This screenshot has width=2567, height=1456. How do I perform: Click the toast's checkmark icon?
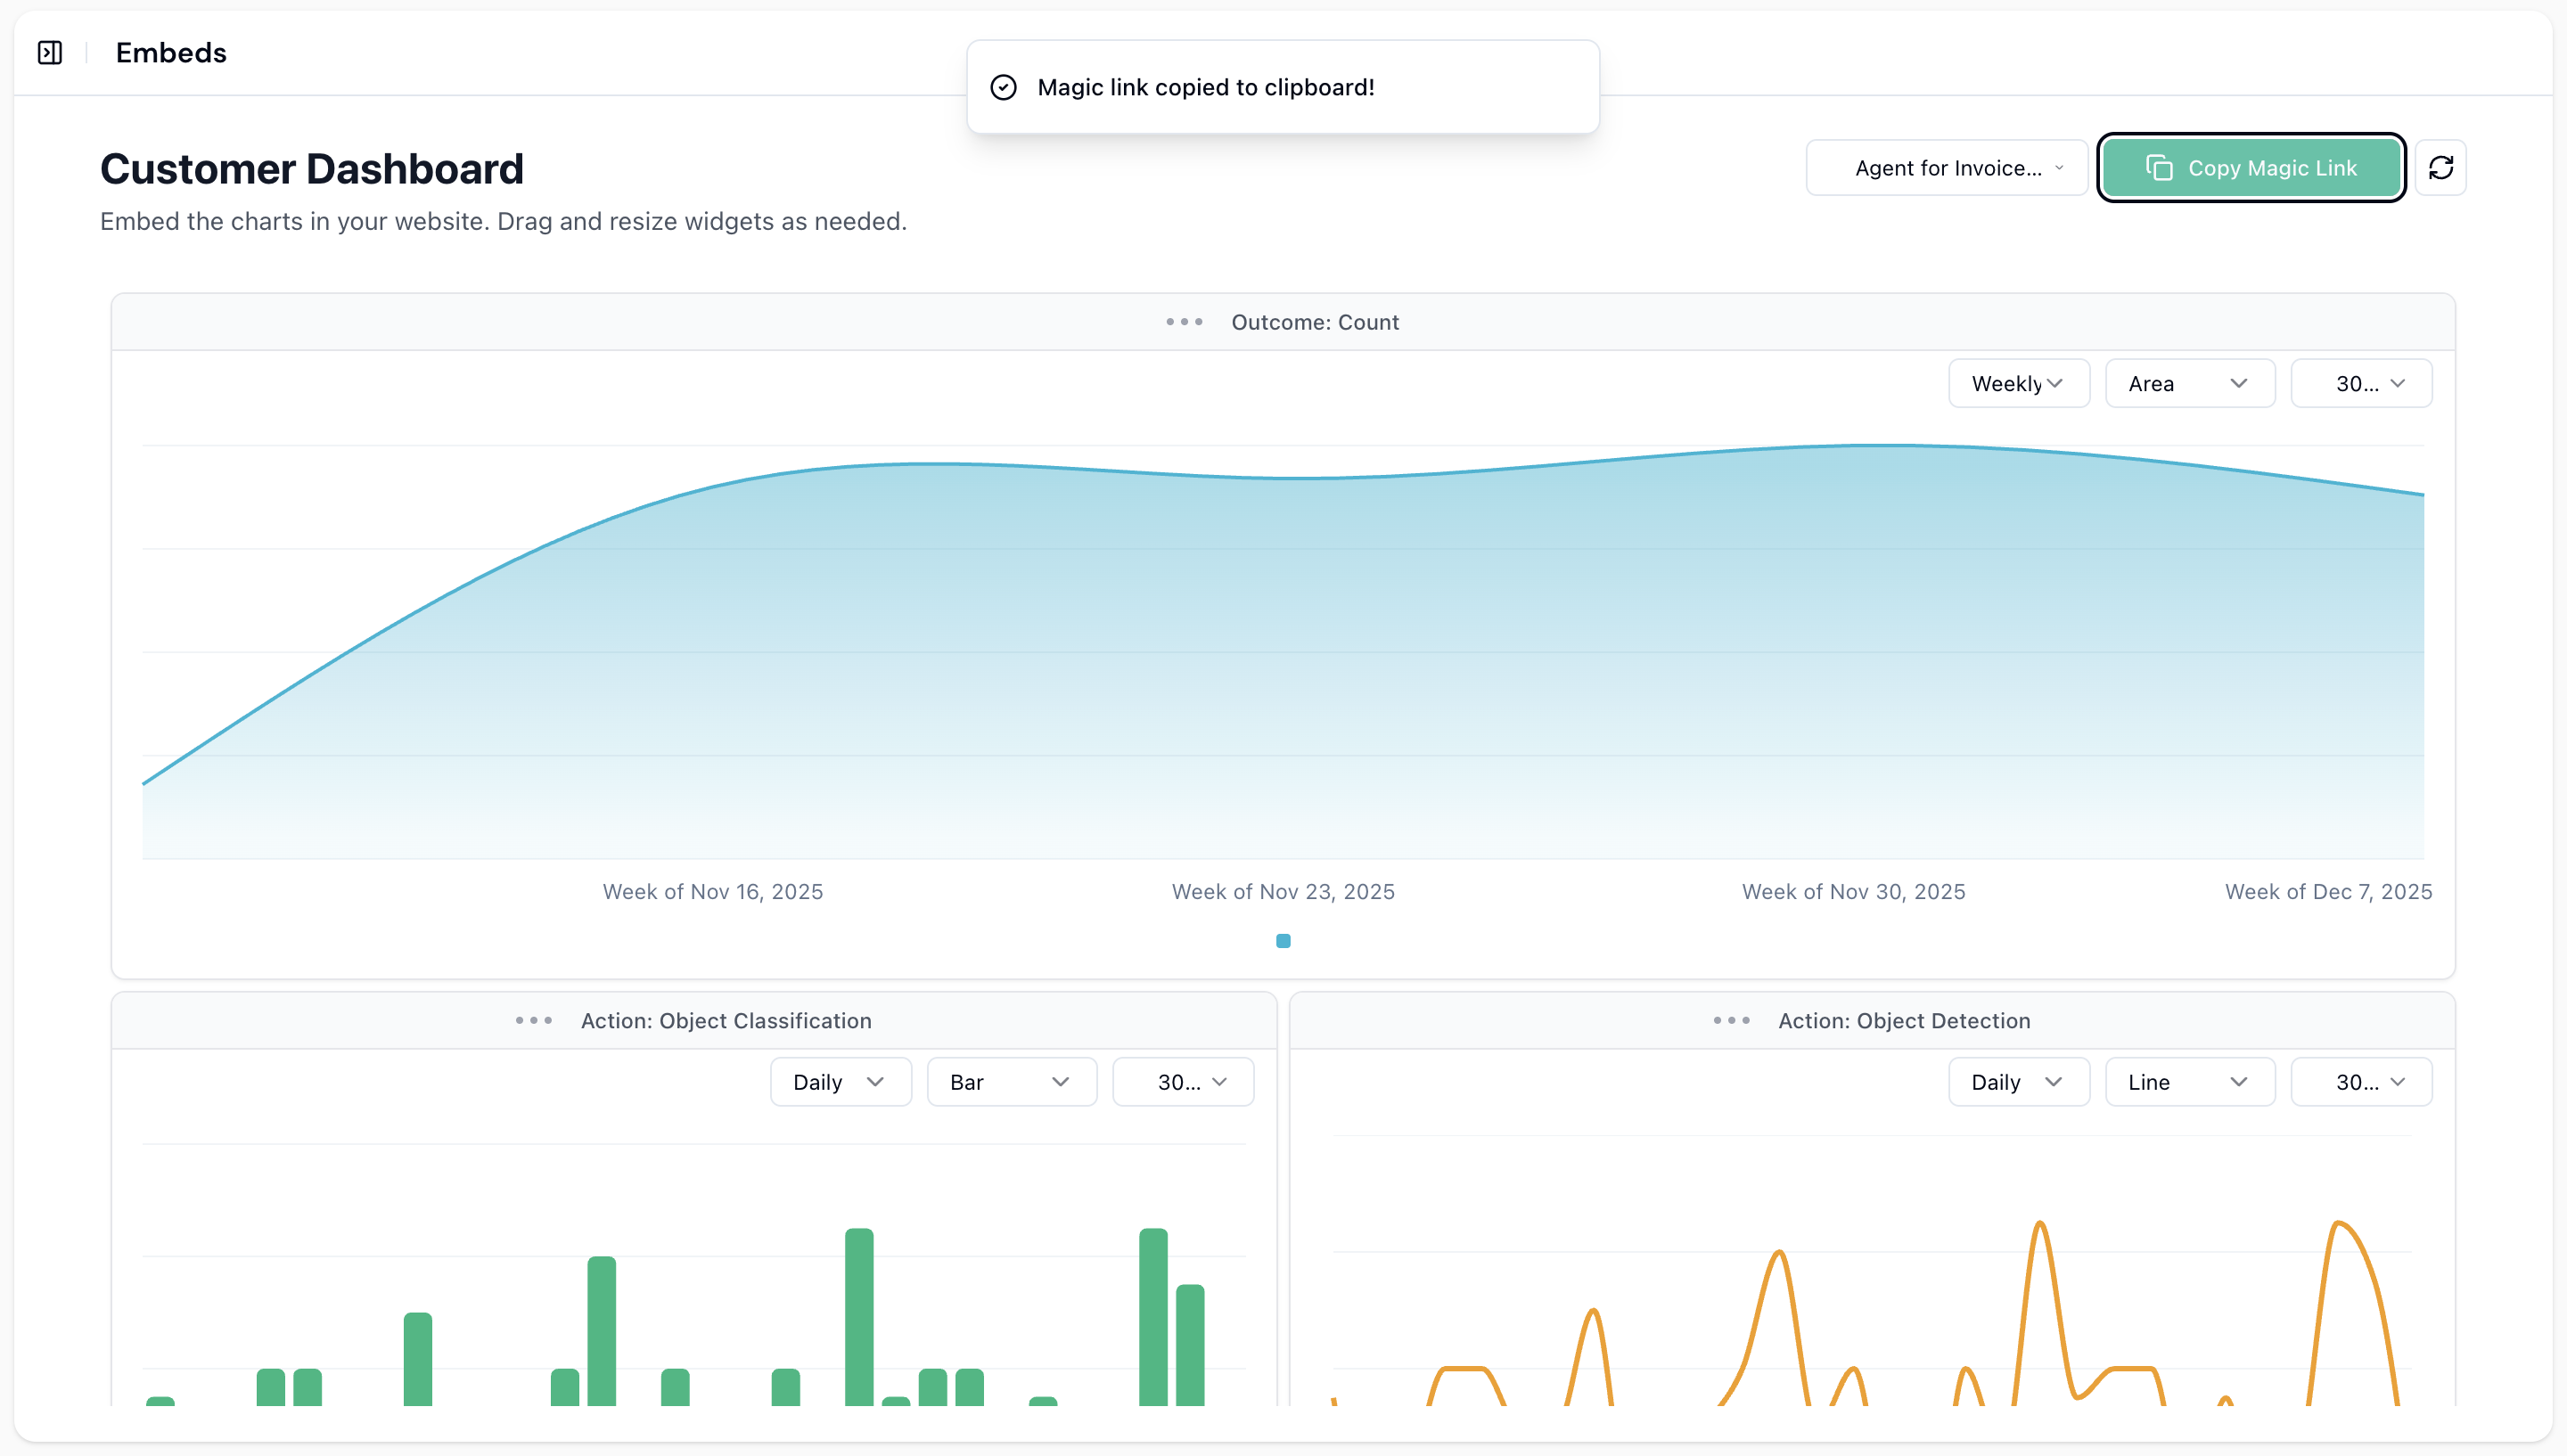(x=1003, y=88)
